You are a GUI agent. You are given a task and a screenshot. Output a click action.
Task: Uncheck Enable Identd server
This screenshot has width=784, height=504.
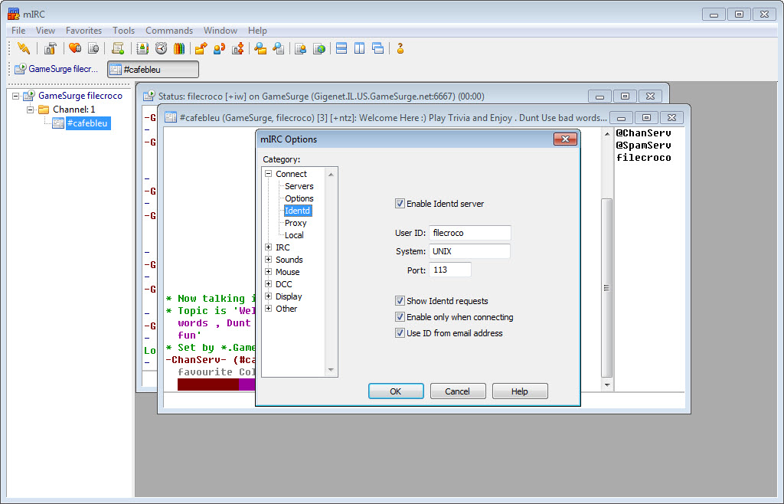400,204
